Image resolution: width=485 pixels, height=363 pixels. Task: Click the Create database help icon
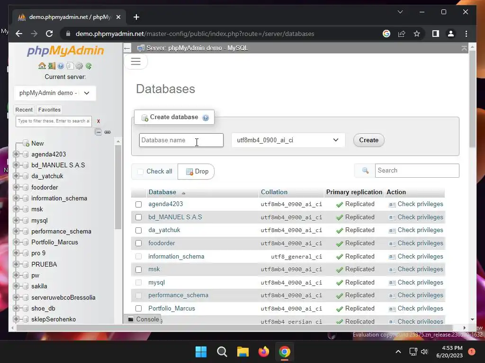[x=206, y=118]
